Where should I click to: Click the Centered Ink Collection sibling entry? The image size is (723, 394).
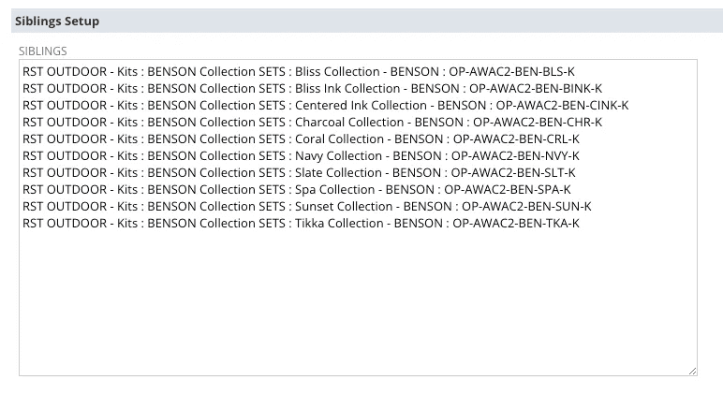point(326,106)
